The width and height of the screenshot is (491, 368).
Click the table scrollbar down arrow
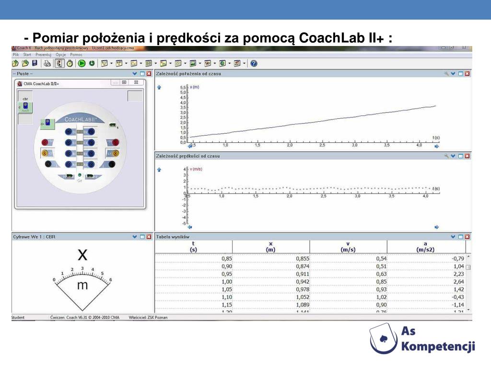[468, 310]
